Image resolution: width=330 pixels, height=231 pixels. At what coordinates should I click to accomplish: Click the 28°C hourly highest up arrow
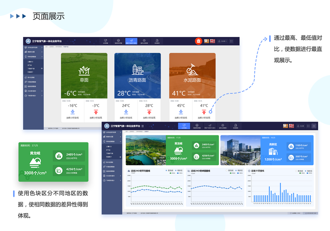[149, 112]
